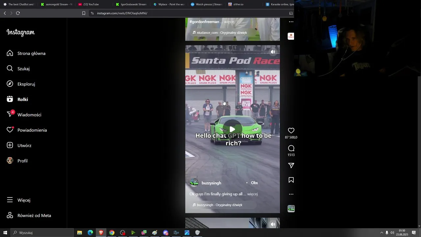This screenshot has height=237, width=421.
Task: Switch to The best ChatBot tab
Action: (18, 4)
